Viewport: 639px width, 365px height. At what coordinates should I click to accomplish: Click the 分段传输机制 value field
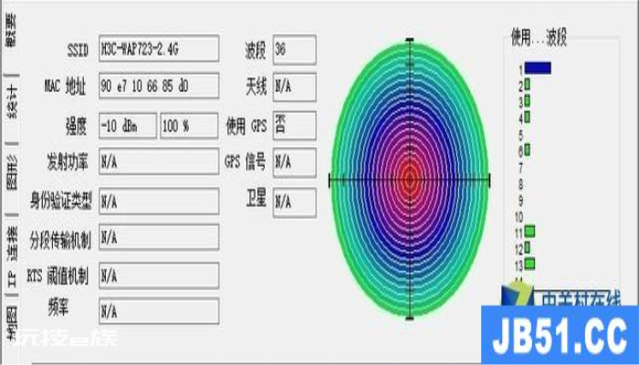coord(159,237)
